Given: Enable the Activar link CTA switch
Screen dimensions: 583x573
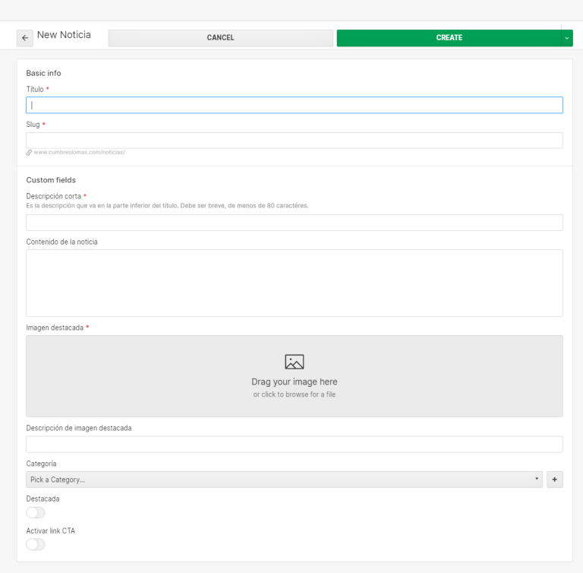Looking at the screenshot, I should pyautogui.click(x=36, y=545).
